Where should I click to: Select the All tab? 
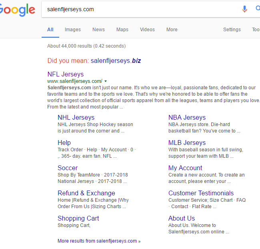tap(50, 30)
